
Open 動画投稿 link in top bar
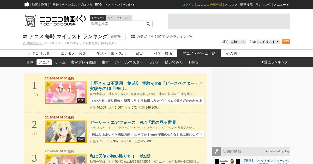click(246, 5)
